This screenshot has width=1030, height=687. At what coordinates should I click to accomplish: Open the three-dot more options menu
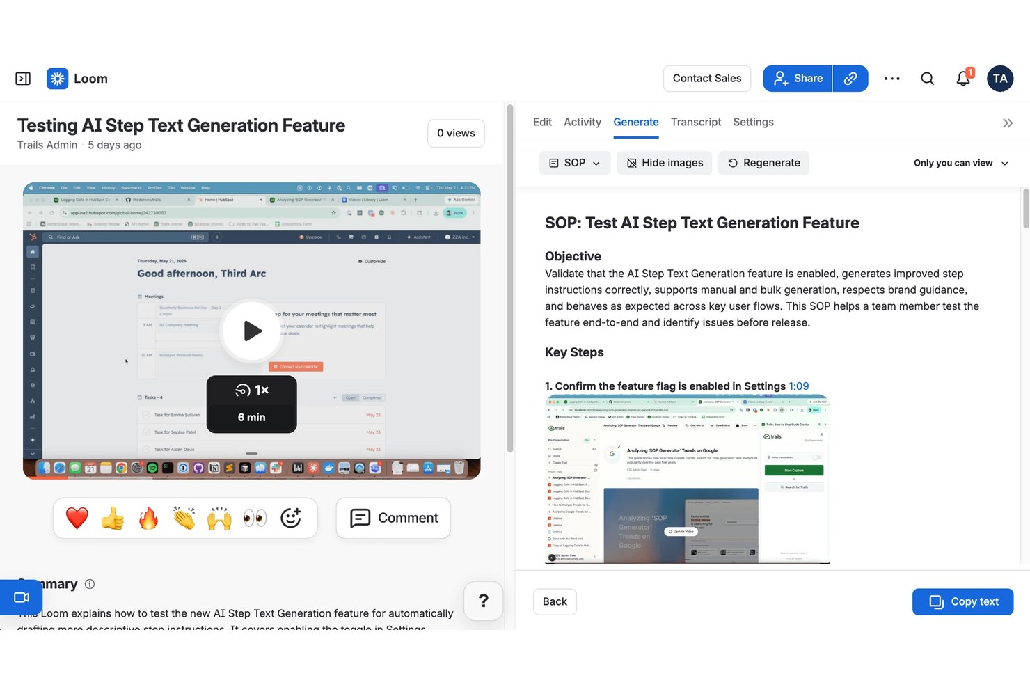click(892, 79)
